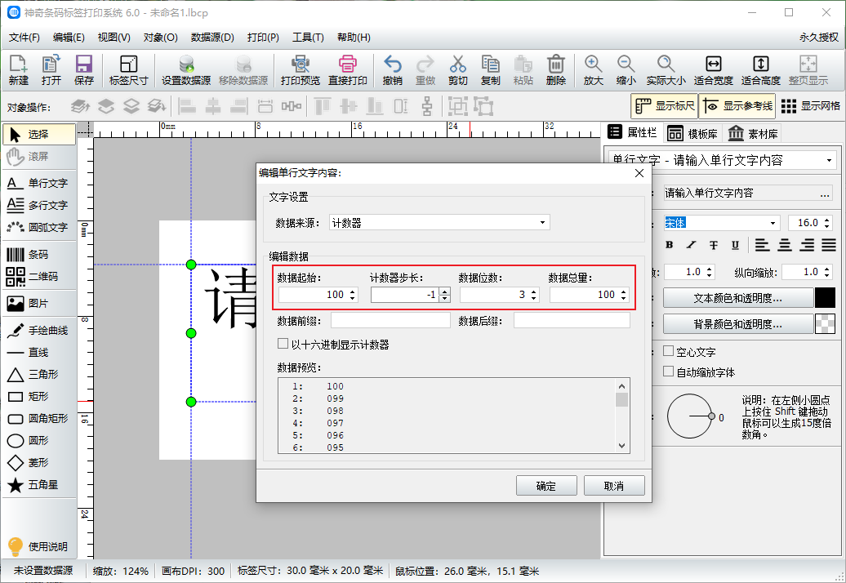
Task: Toggle the 自动缩放字体 checkbox
Action: (669, 371)
